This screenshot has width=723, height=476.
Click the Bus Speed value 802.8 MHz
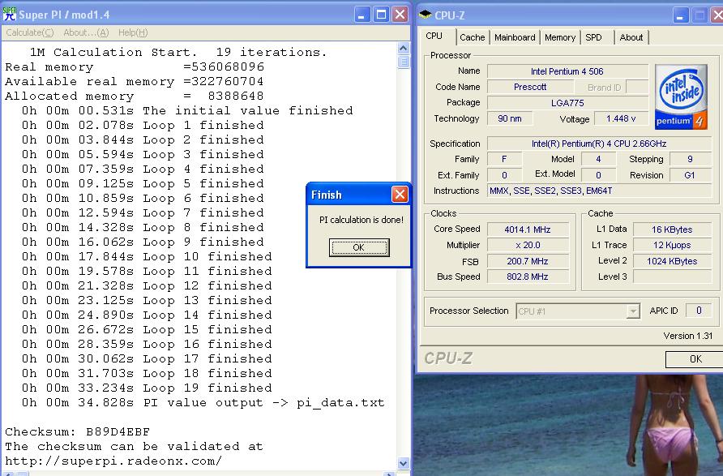pyautogui.click(x=528, y=277)
